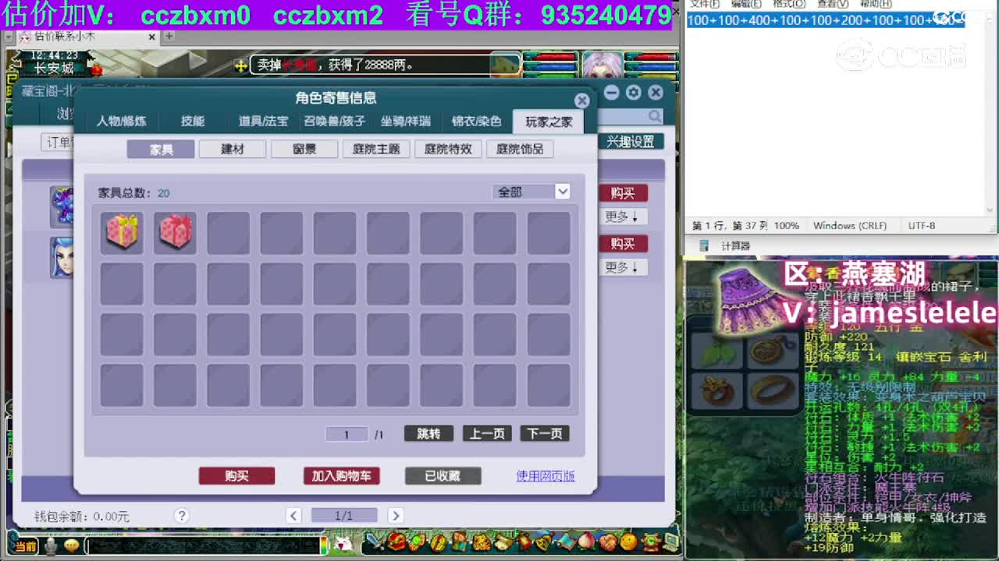Select the 玩家之家 tab
Image resolution: width=999 pixels, height=561 pixels.
tap(549, 122)
